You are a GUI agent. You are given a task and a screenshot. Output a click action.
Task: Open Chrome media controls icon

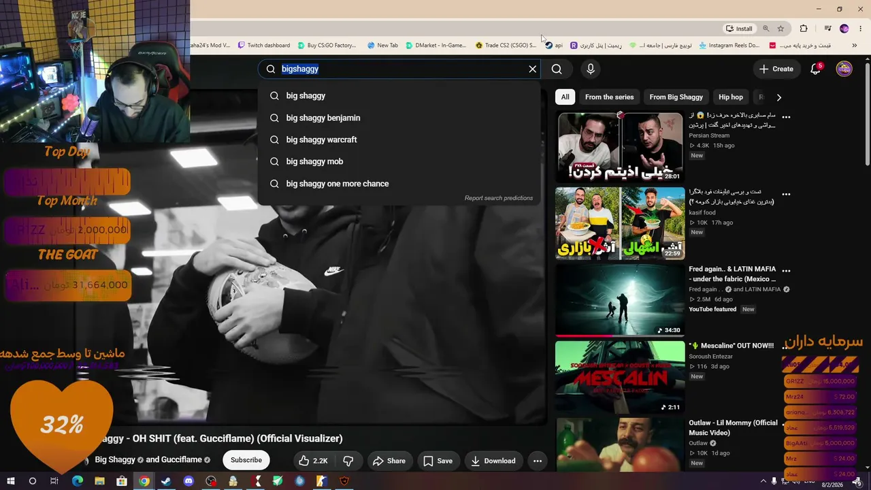[827, 29]
